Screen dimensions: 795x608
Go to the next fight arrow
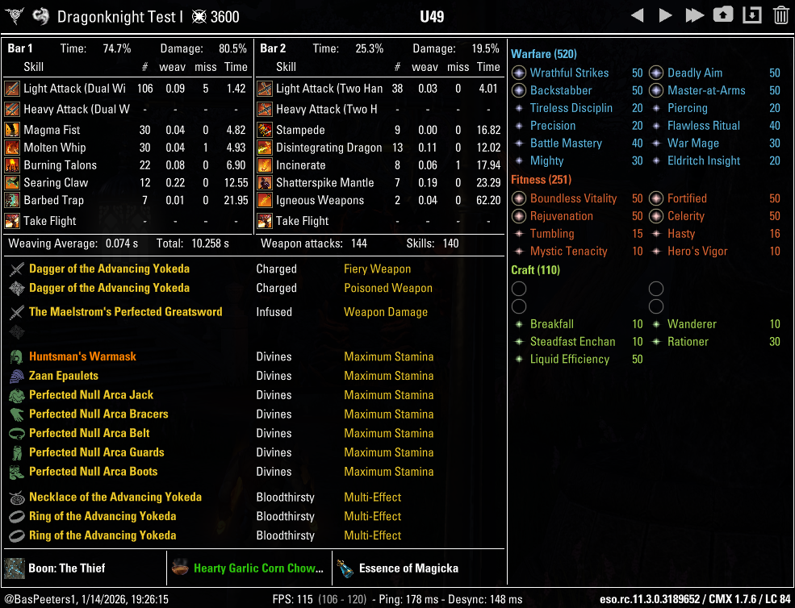[665, 15]
